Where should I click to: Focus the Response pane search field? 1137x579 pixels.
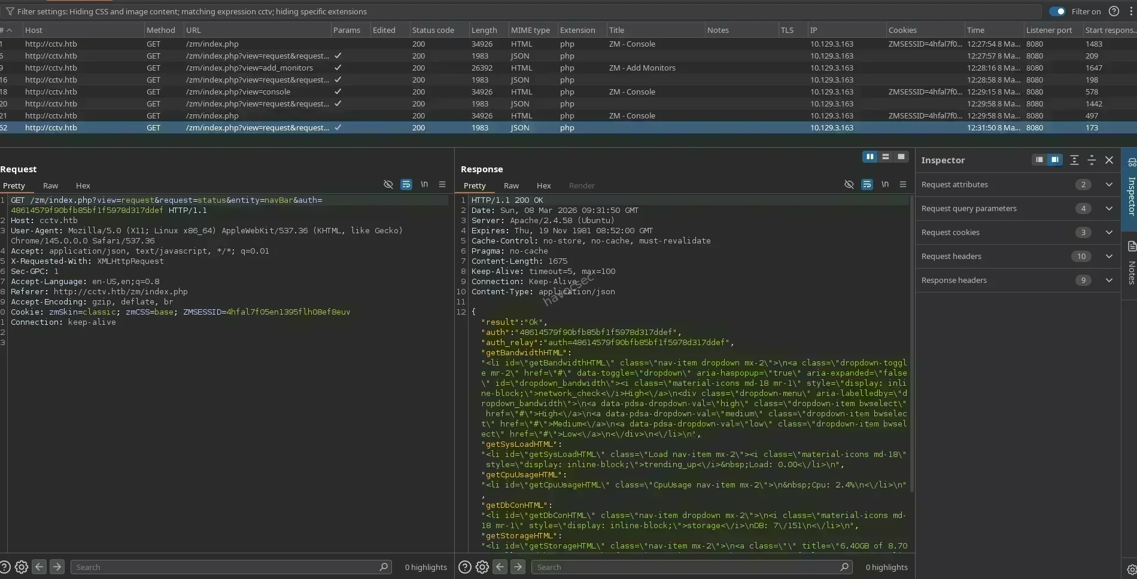click(692, 567)
